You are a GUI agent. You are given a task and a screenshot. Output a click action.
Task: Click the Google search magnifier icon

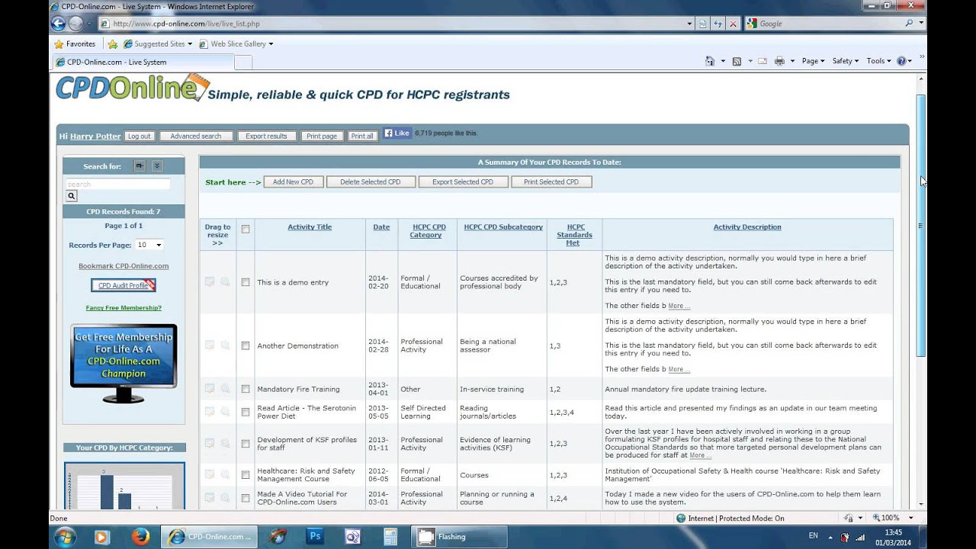[909, 24]
